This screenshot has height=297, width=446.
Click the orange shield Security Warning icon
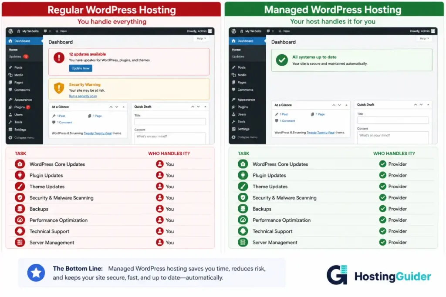click(59, 88)
